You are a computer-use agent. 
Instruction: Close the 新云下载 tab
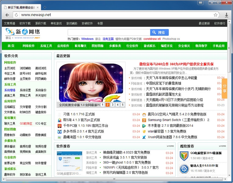tap(38, 7)
